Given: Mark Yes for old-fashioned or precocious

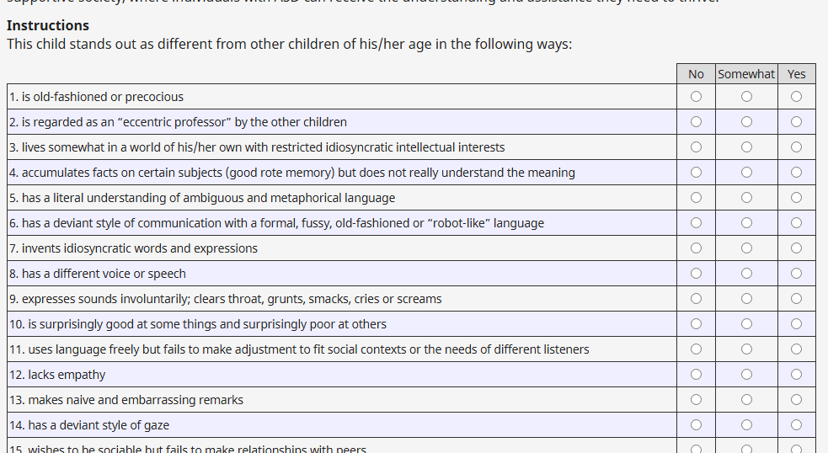Looking at the screenshot, I should (797, 97).
